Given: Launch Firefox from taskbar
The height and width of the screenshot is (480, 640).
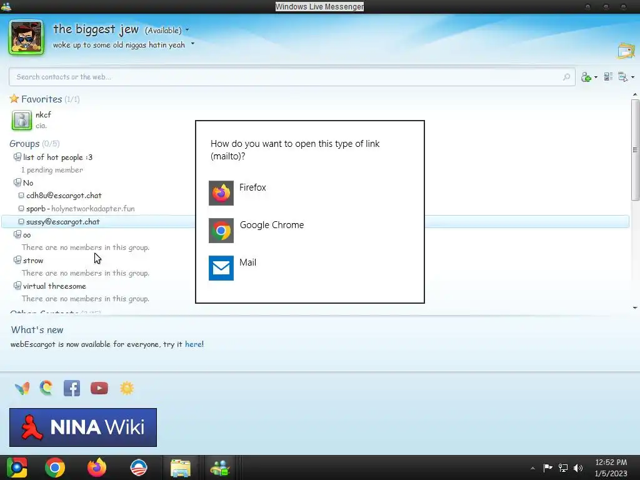Looking at the screenshot, I should (x=97, y=467).
